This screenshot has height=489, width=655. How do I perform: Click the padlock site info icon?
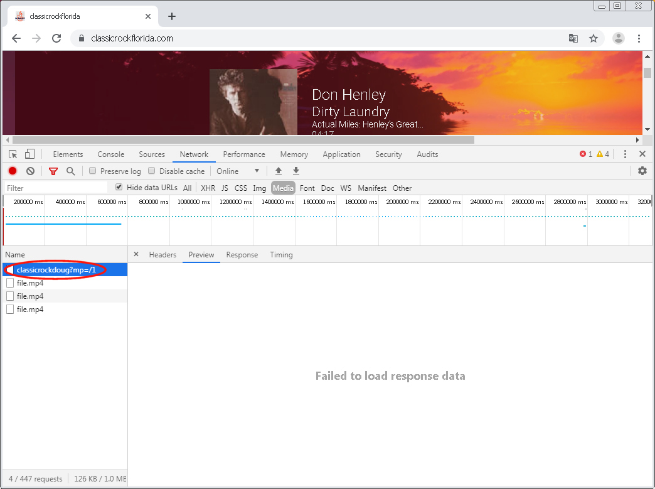(82, 38)
